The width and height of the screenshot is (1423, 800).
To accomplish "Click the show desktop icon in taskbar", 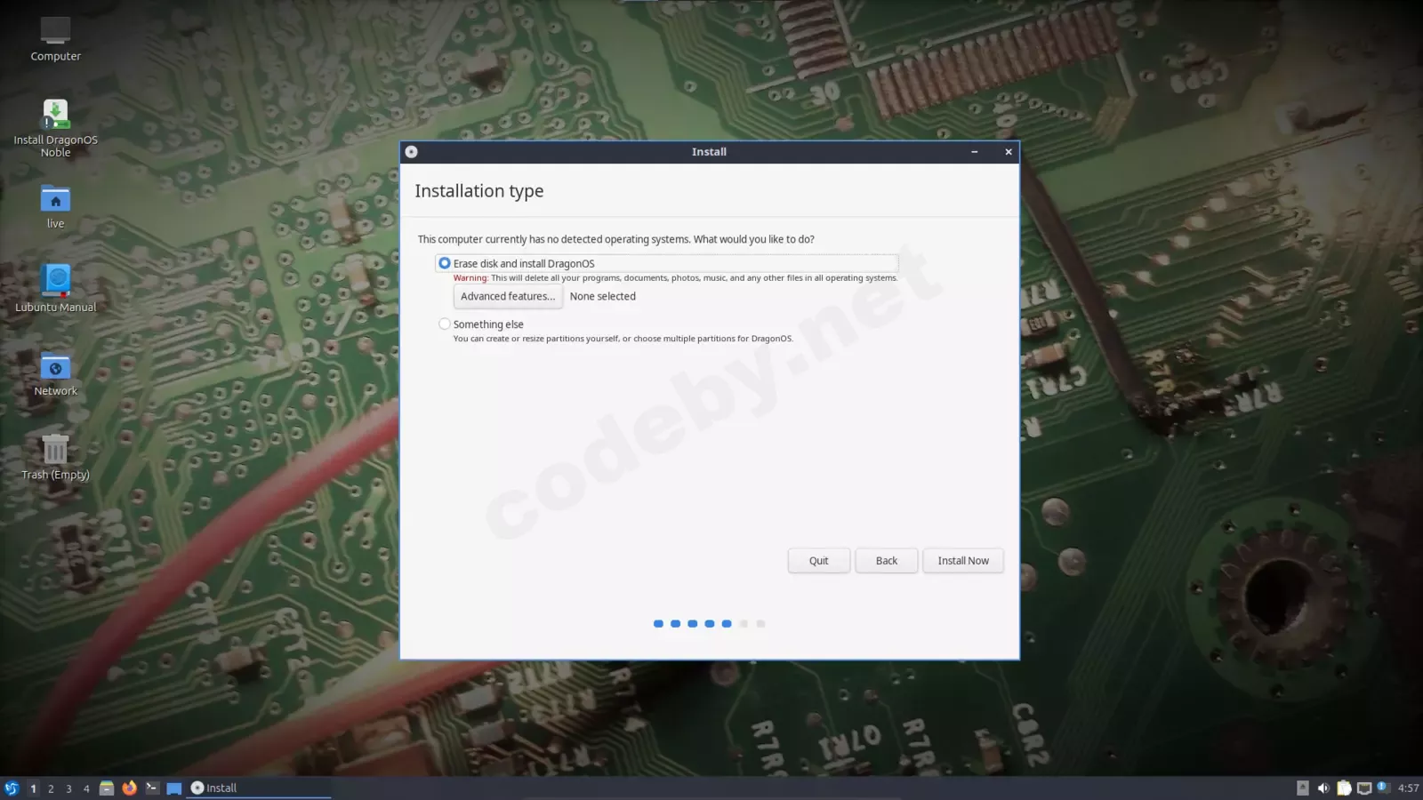I will (174, 788).
